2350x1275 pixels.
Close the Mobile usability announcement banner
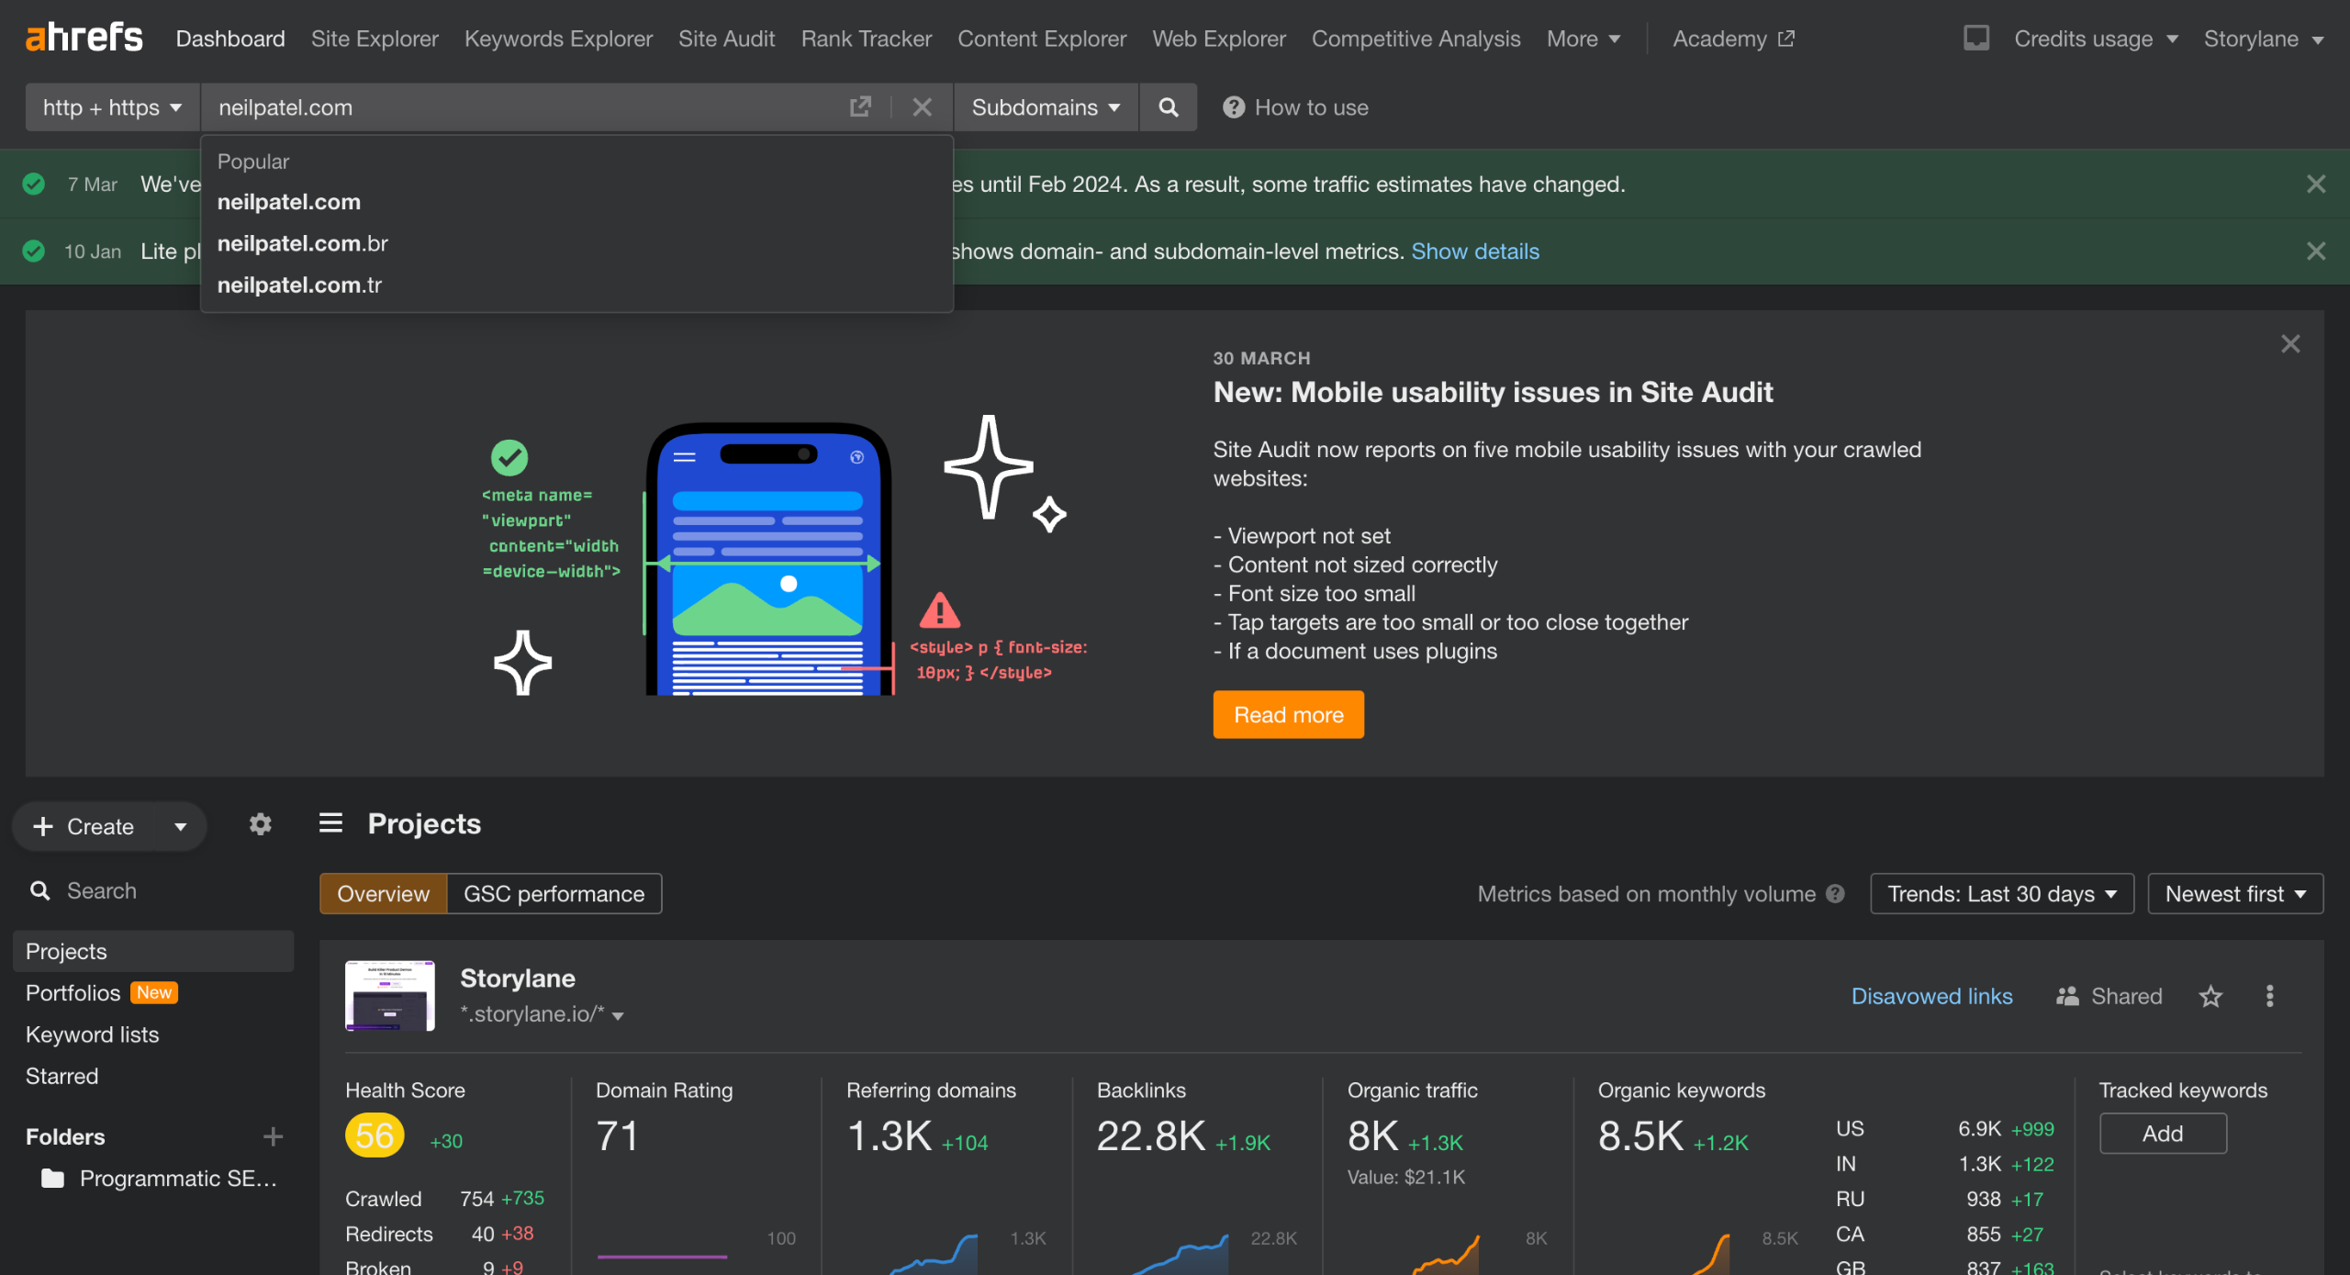(x=2290, y=344)
